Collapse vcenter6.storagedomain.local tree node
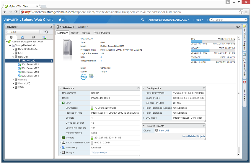251x164 pixels. click(x=7, y=42)
